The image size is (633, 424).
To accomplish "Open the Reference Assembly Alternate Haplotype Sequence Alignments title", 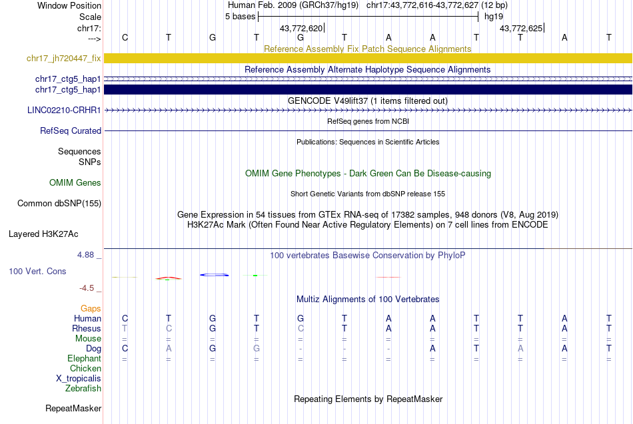I will point(367,69).
